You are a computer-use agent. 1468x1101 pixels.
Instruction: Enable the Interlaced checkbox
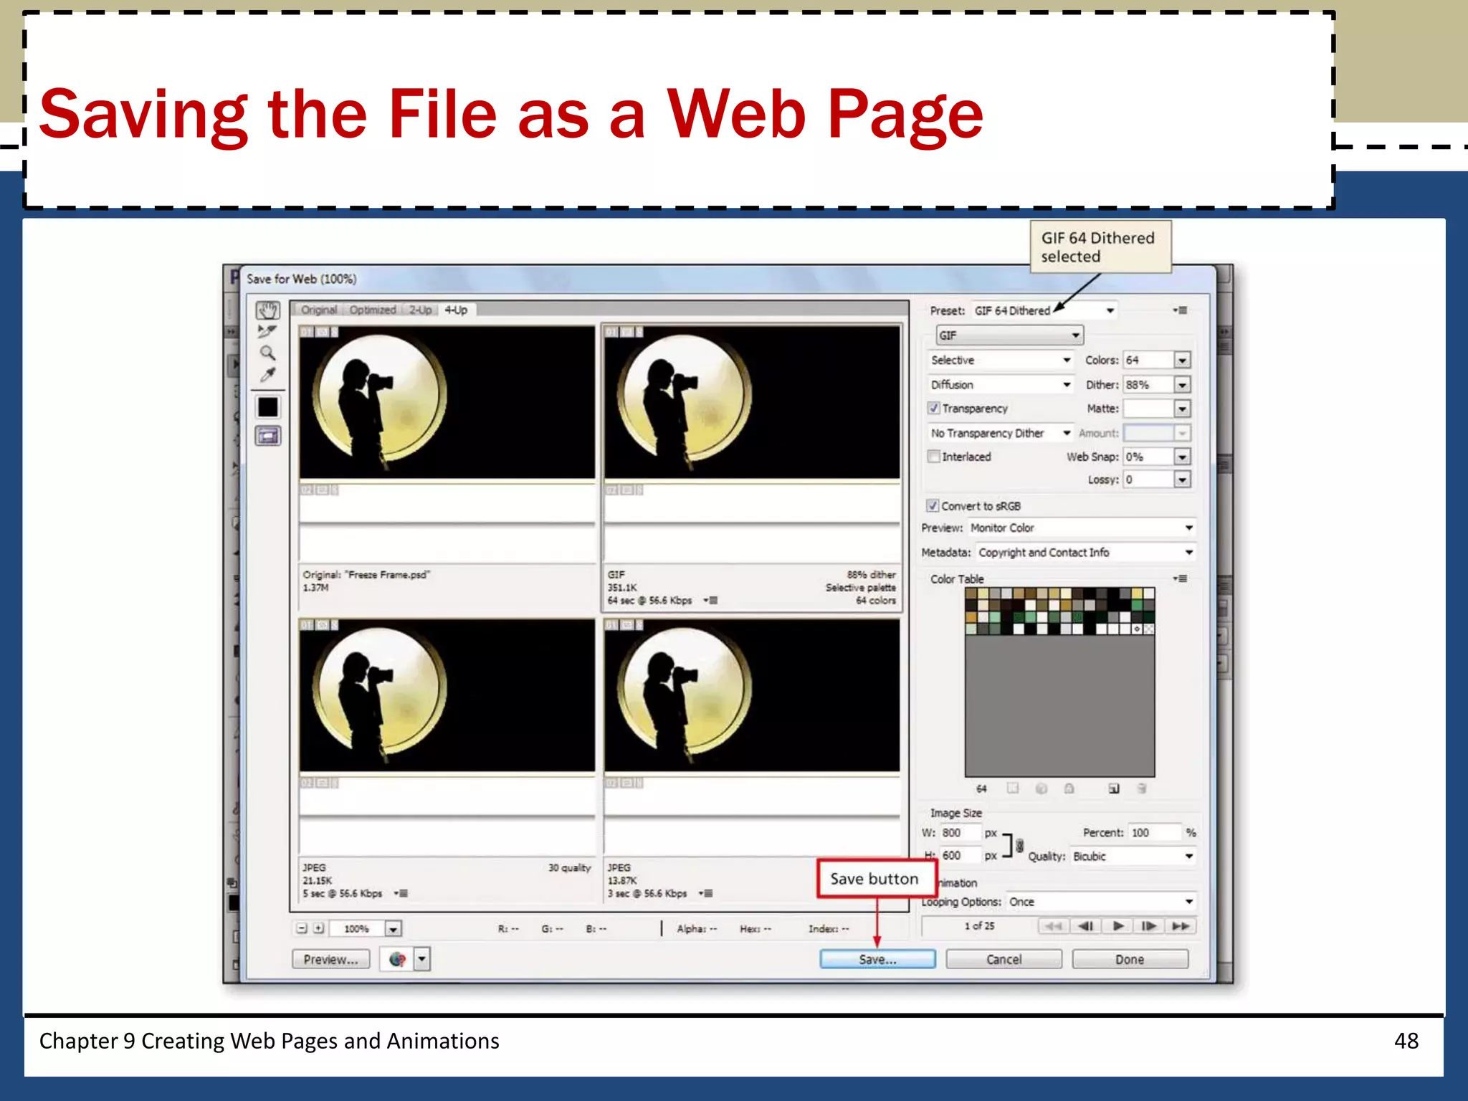tap(933, 456)
